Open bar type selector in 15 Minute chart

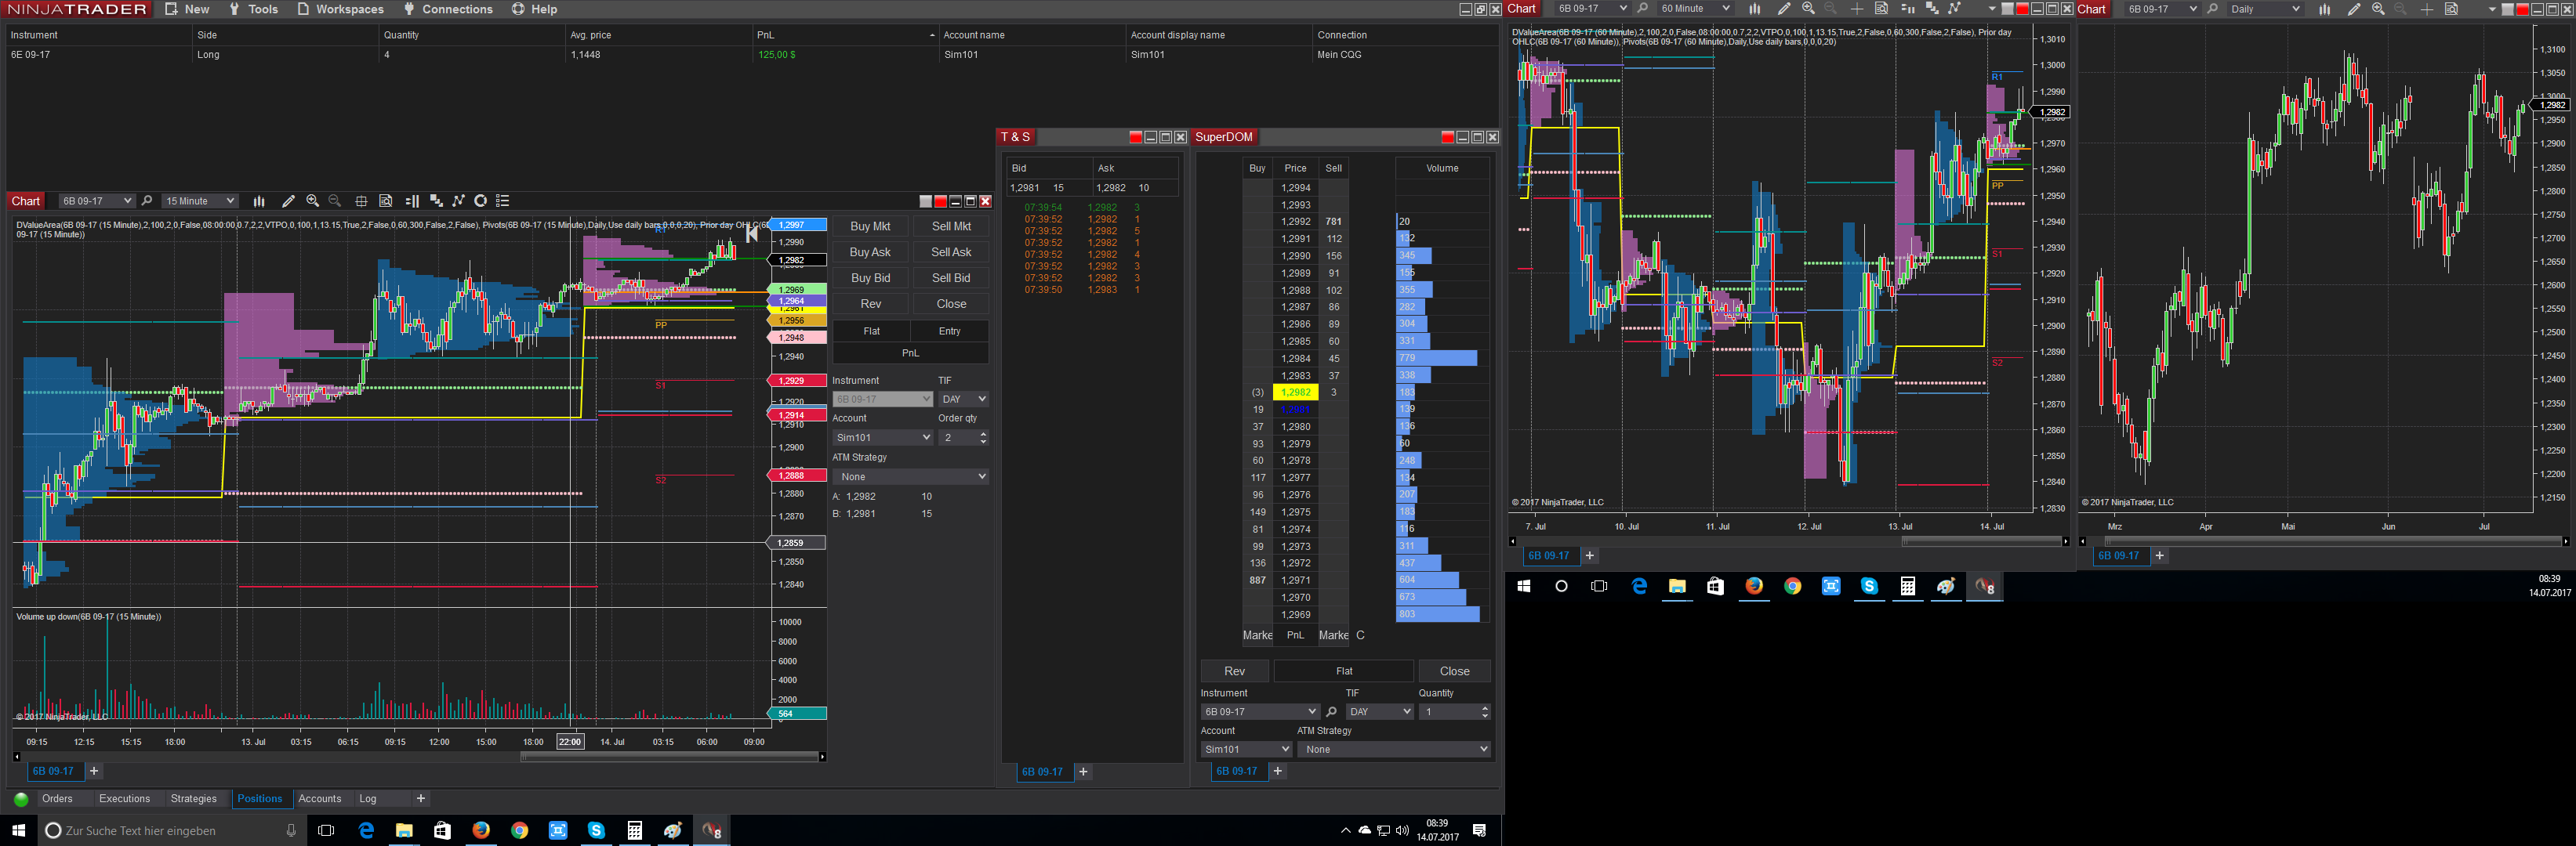(259, 201)
